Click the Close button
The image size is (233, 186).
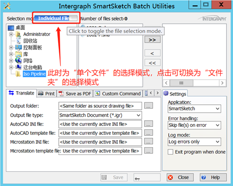(180, 177)
